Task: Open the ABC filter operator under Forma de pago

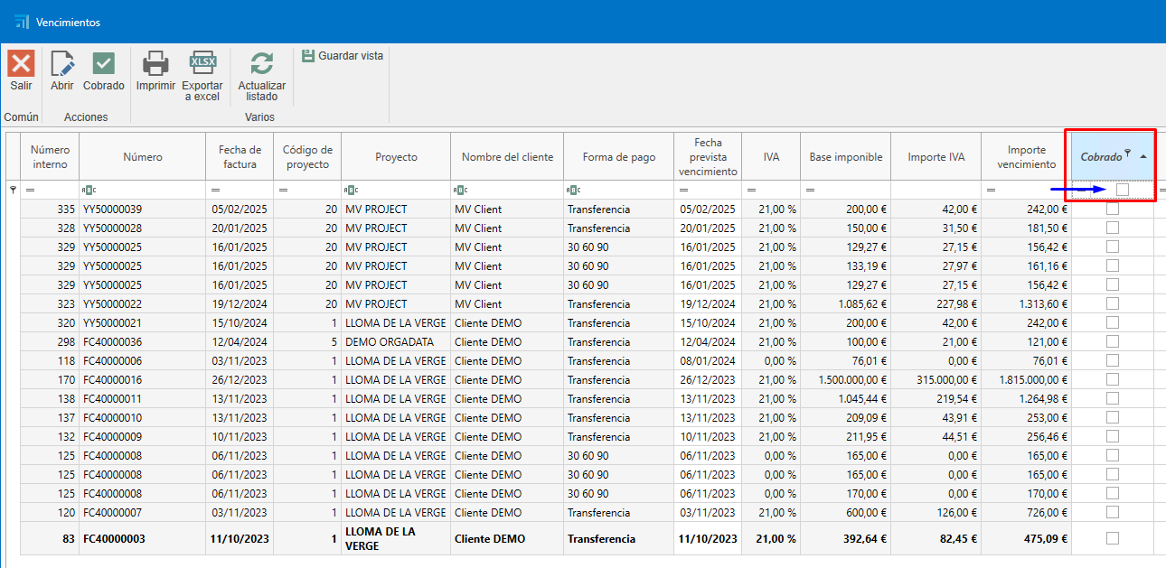Action: (573, 190)
